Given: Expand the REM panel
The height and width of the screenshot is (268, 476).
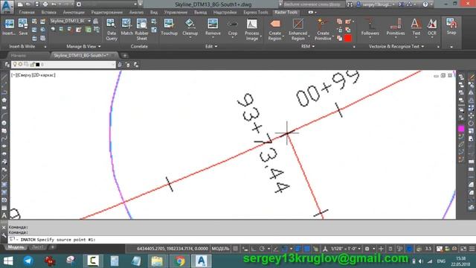Looking at the screenshot, I should click(x=307, y=46).
